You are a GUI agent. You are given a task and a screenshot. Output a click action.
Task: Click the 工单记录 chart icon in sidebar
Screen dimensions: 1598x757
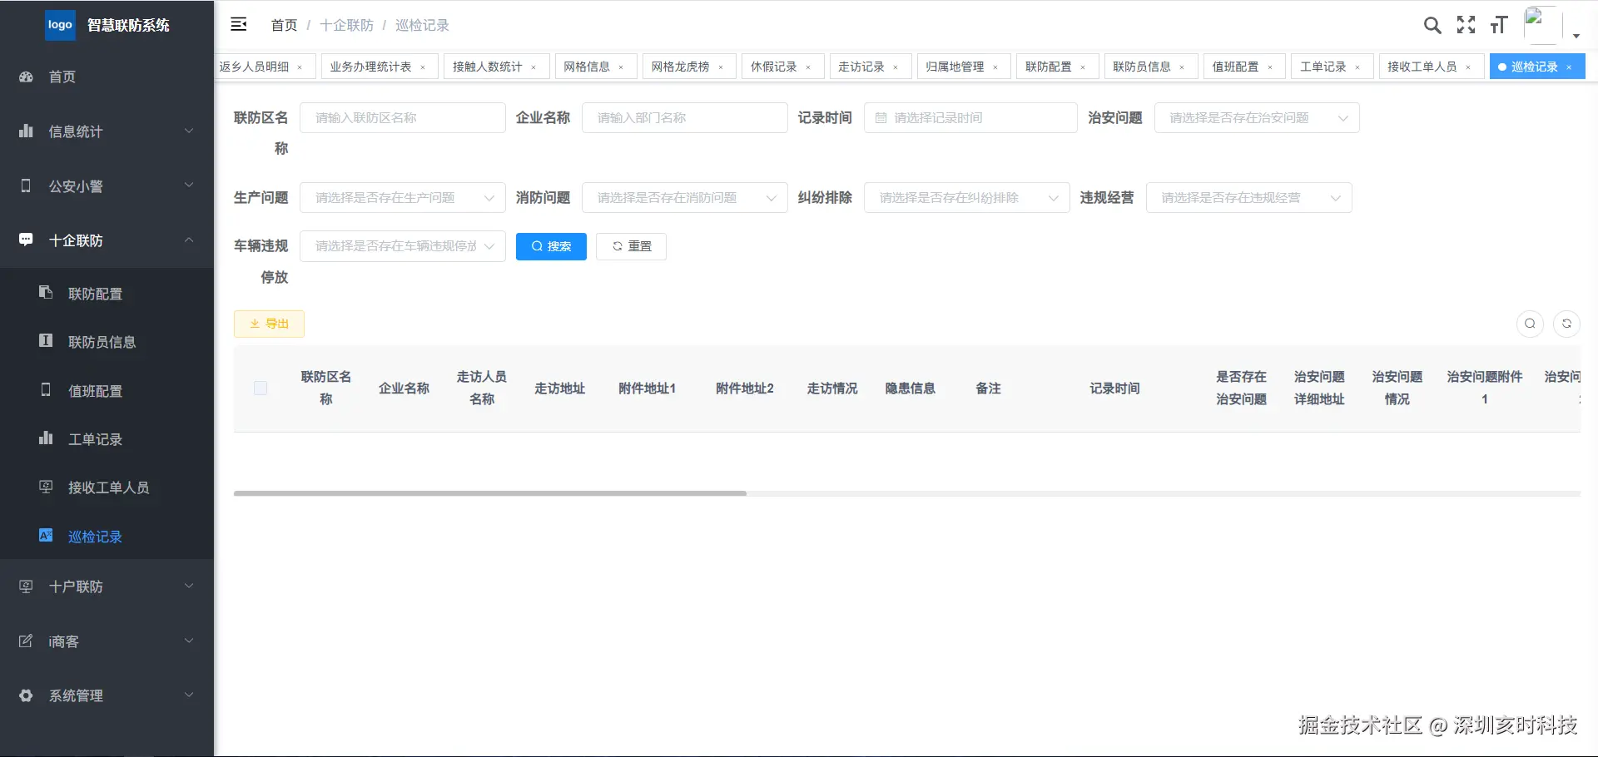tap(46, 438)
